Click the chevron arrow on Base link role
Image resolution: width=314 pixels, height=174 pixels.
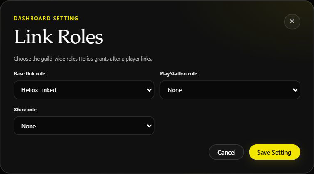coord(149,90)
